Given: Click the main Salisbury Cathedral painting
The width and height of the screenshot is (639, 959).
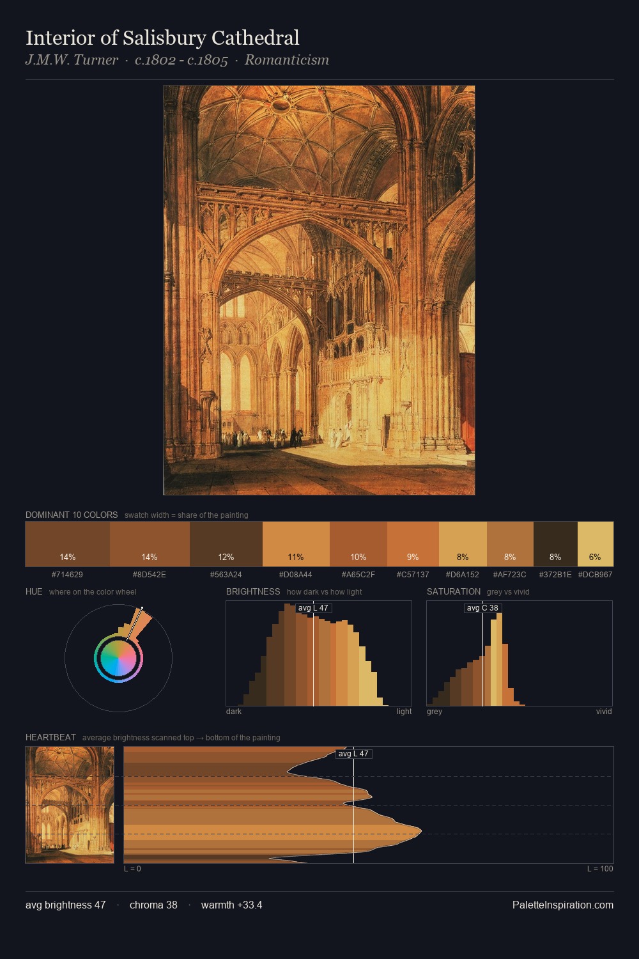Looking at the screenshot, I should tap(319, 290).
